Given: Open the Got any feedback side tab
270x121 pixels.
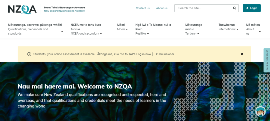Looking at the screenshot, I should (267, 60).
